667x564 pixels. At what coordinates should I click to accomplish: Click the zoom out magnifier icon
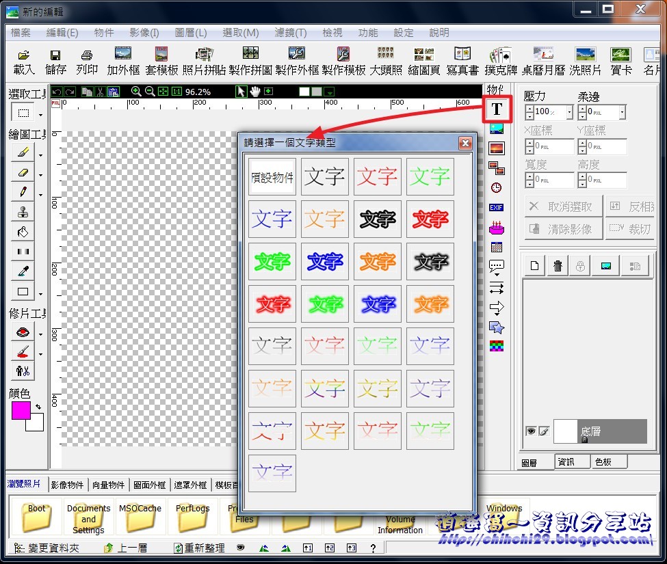point(150,92)
